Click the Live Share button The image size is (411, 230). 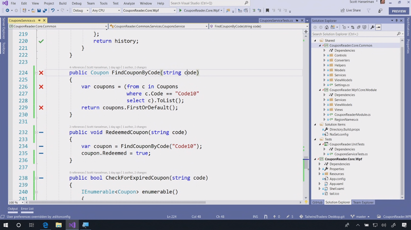[x=350, y=10]
